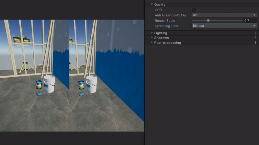Click the Render Scale label
The image size is (259, 145).
point(165,21)
